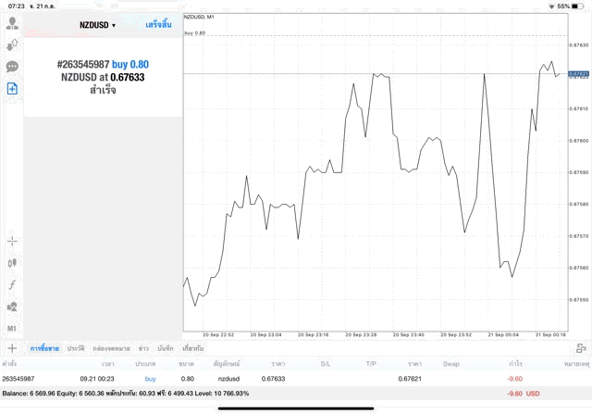
Task: Switch to the การซื้อขาย trade tab
Action: (44, 348)
